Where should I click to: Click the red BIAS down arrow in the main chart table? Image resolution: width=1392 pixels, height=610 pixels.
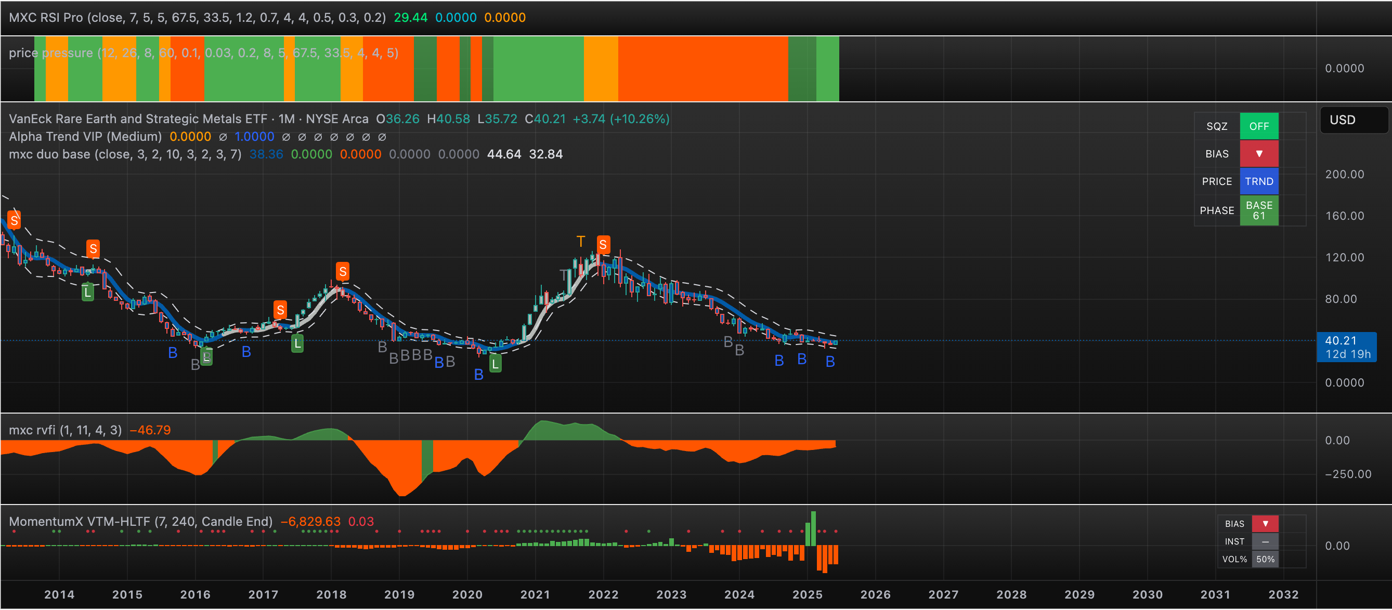click(x=1258, y=154)
